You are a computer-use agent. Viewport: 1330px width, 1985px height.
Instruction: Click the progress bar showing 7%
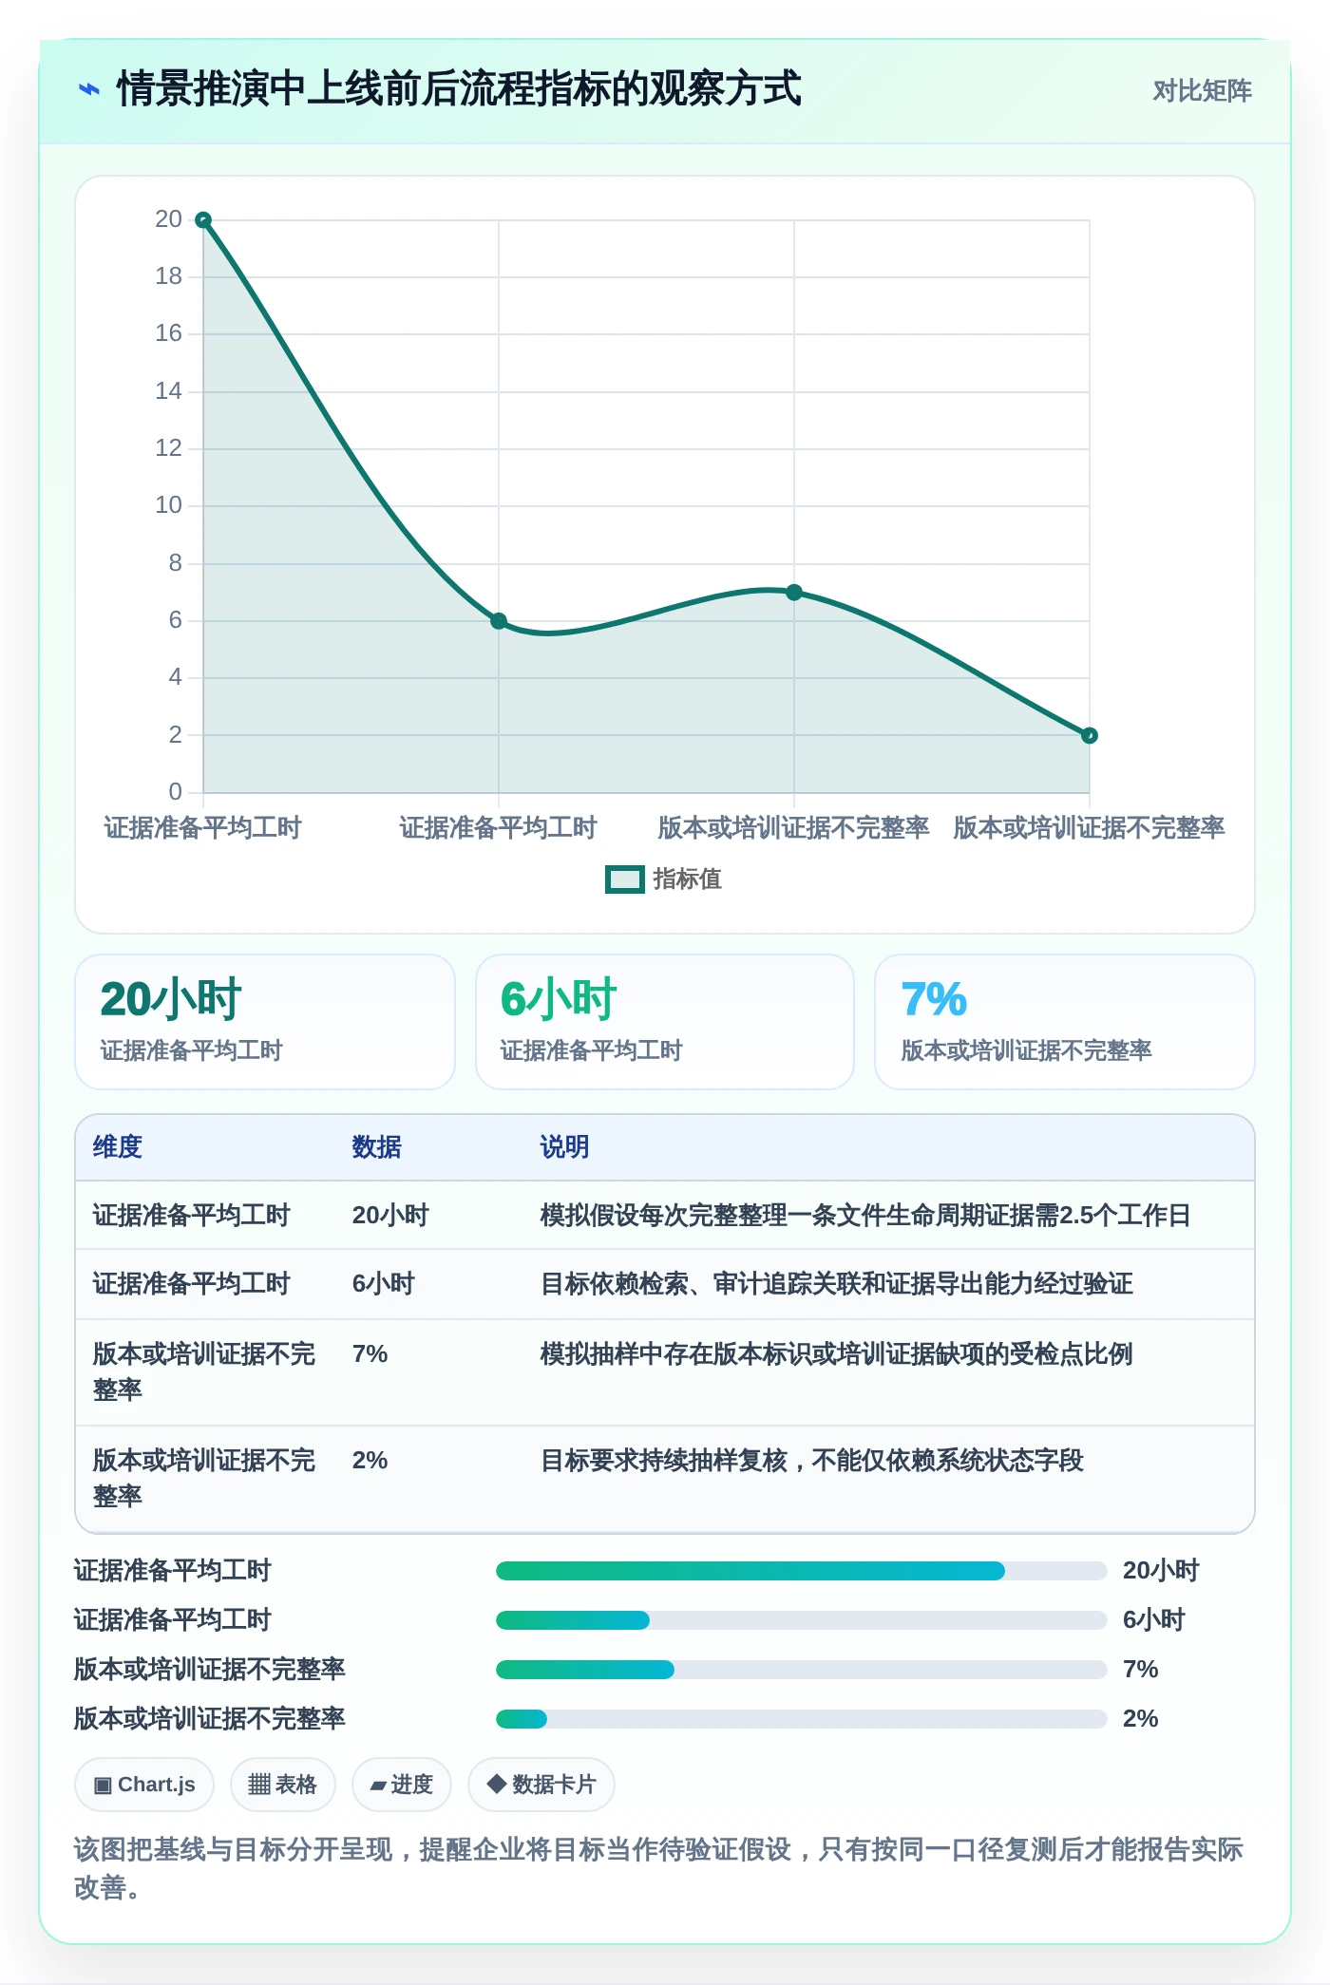tap(802, 1670)
